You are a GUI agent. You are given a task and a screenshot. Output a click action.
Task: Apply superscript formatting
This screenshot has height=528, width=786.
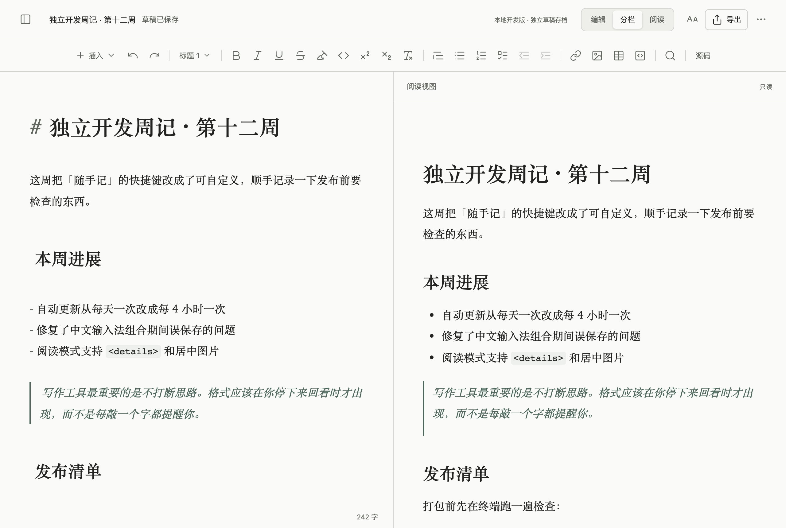[x=365, y=56]
